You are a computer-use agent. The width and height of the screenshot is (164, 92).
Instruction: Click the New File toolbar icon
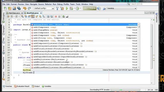point(5,8)
